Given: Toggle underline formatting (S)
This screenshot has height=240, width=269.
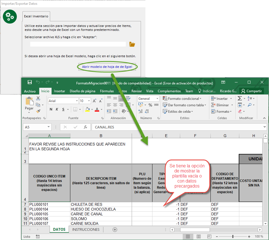Looking at the screenshot, I should tap(63, 109).
